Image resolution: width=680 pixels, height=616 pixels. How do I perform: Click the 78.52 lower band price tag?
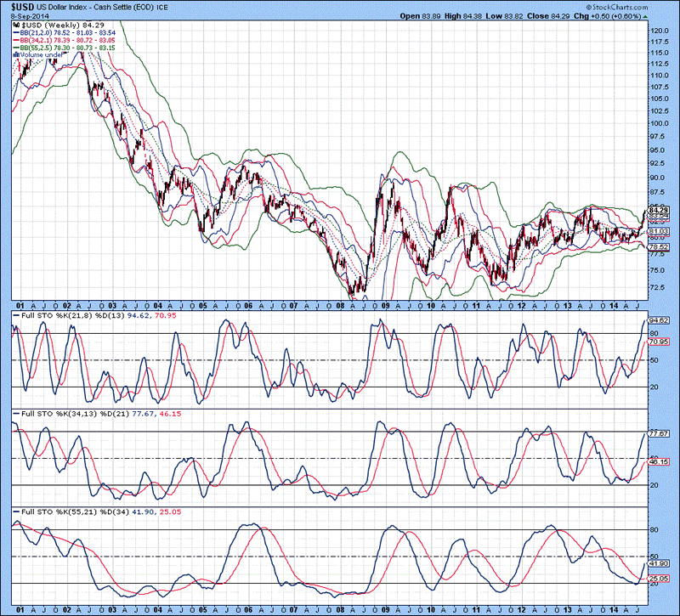click(660, 246)
